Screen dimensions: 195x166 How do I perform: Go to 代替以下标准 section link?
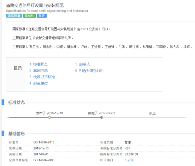point(42,77)
